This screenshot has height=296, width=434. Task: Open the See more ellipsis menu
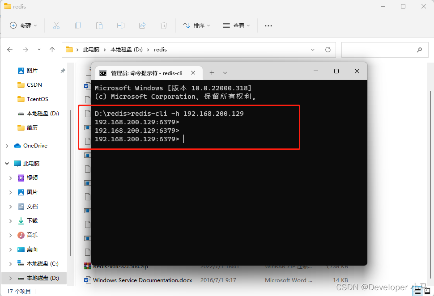tap(268, 26)
